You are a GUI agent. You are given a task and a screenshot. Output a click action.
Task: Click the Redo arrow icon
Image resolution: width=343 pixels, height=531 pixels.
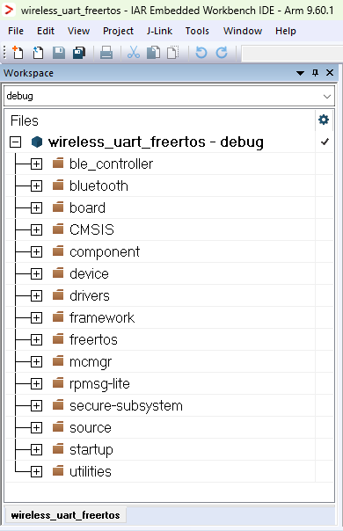(222, 53)
